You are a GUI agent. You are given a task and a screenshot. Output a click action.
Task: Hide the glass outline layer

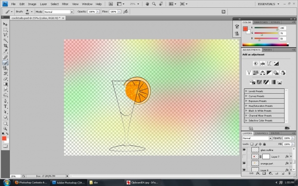pyautogui.click(x=244, y=150)
